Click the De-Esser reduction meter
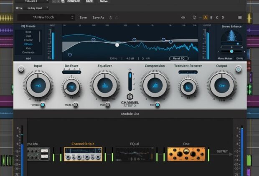The image size is (259, 176). coord(71,72)
